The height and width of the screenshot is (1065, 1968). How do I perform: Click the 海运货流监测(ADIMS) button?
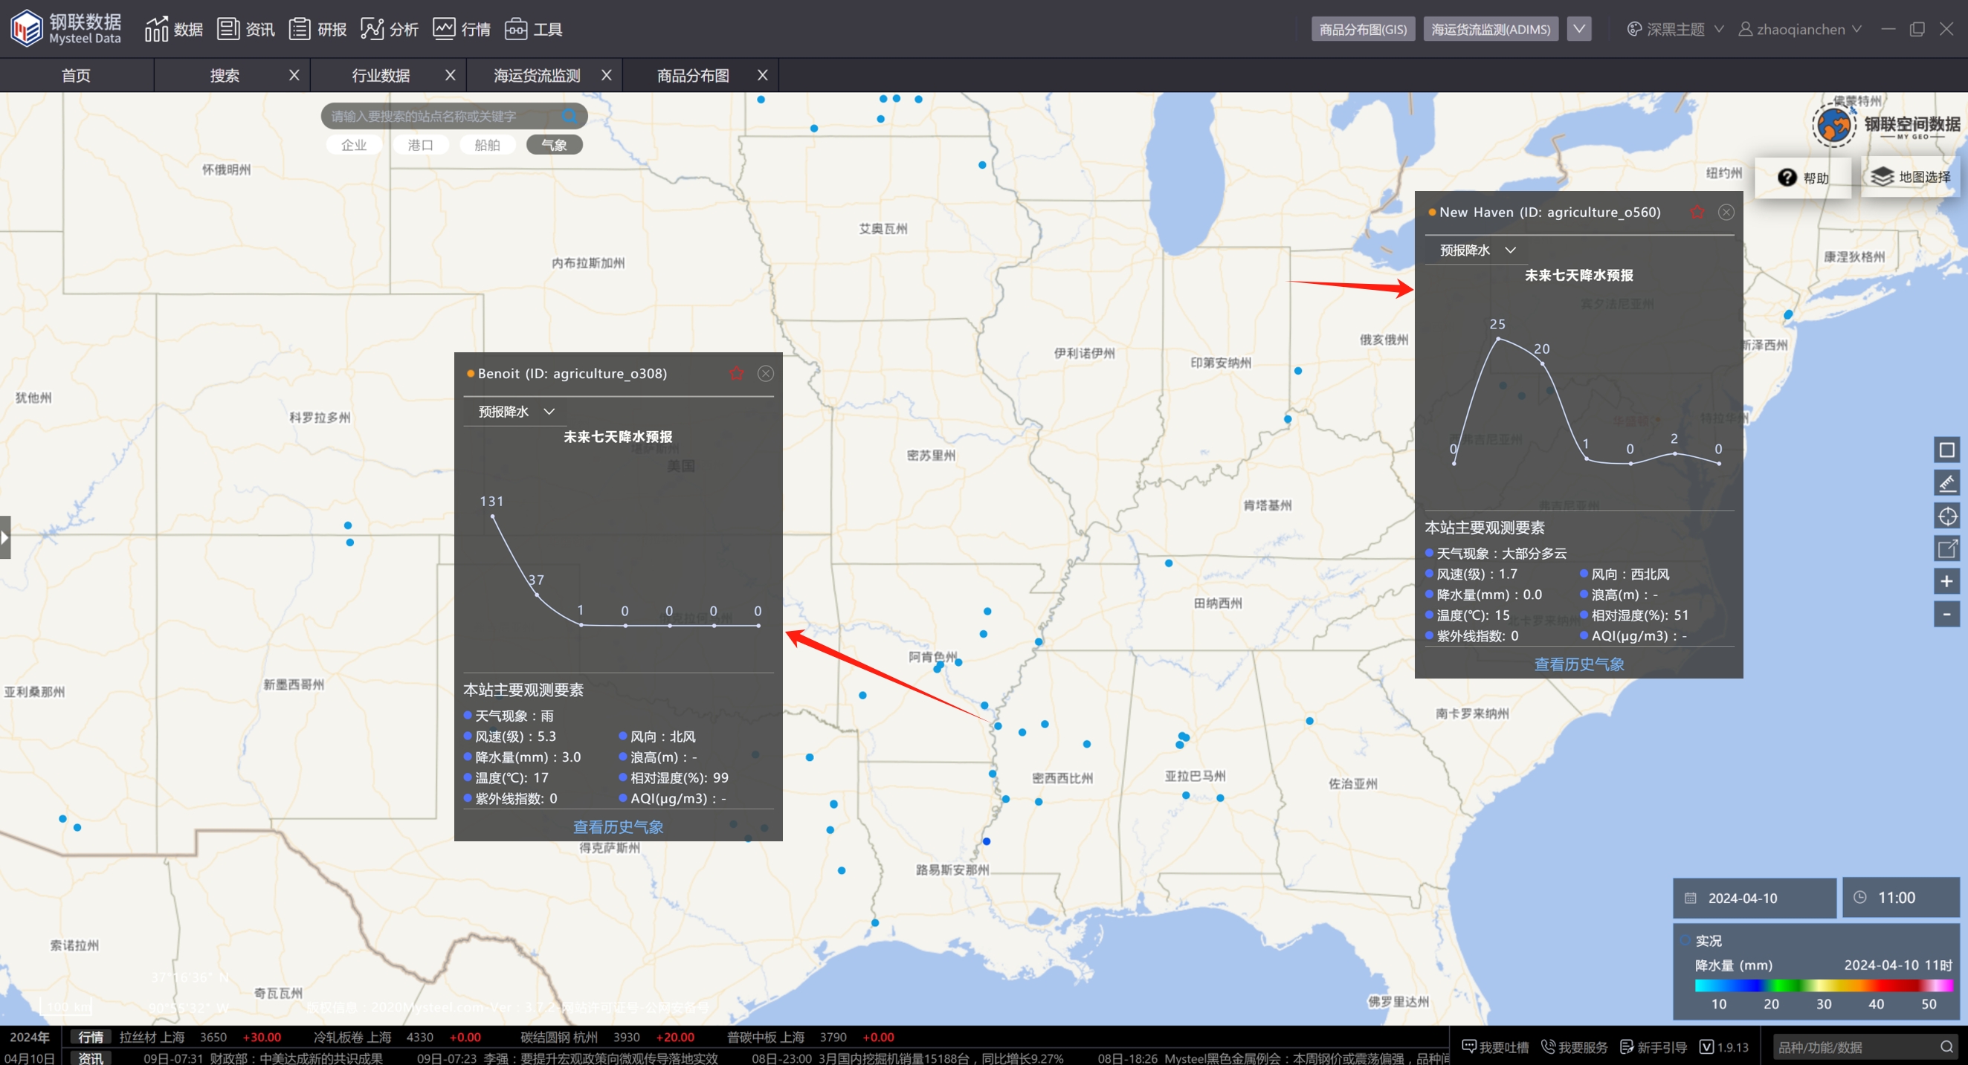pyautogui.click(x=1491, y=29)
